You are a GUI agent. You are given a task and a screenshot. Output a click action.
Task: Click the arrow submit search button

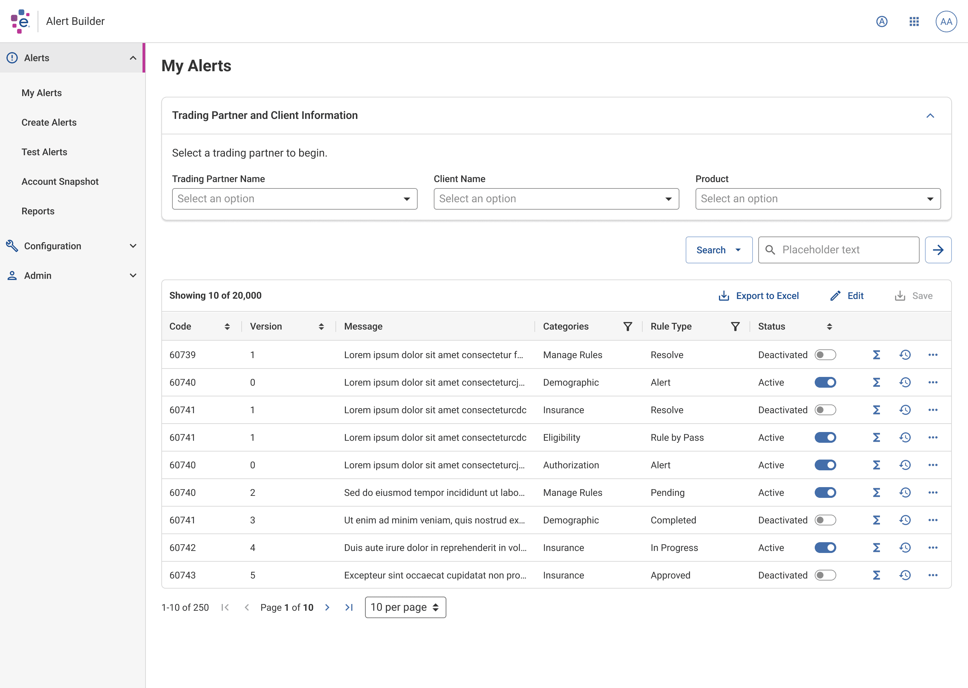tap(938, 250)
